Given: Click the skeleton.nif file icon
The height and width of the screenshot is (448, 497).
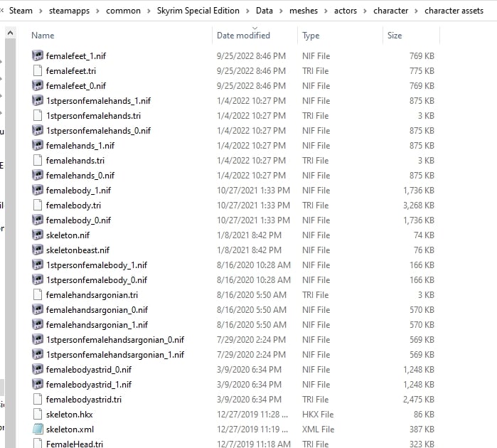Looking at the screenshot, I should point(38,235).
